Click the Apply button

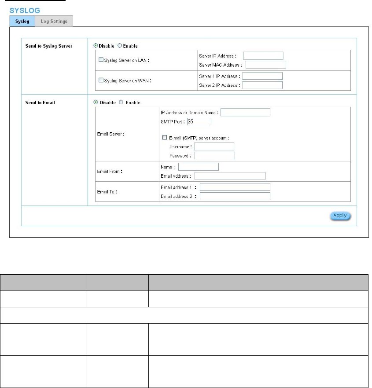pyautogui.click(x=340, y=216)
